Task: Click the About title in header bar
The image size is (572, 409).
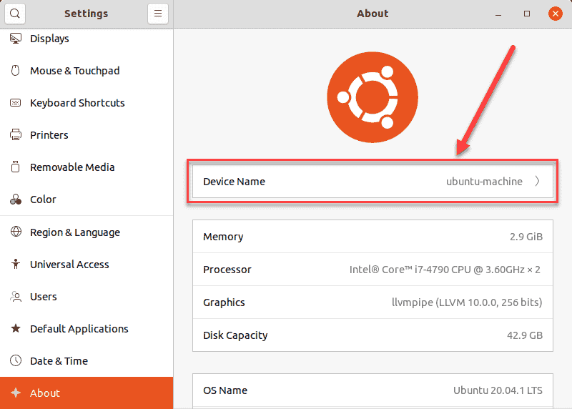Action: pyautogui.click(x=373, y=14)
